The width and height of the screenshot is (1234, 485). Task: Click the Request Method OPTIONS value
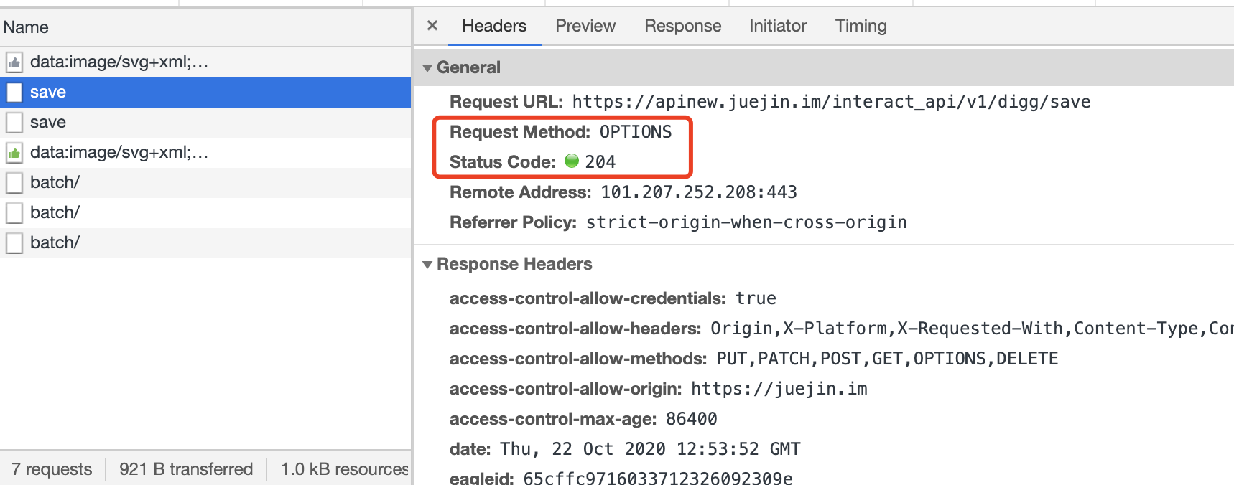(x=636, y=132)
